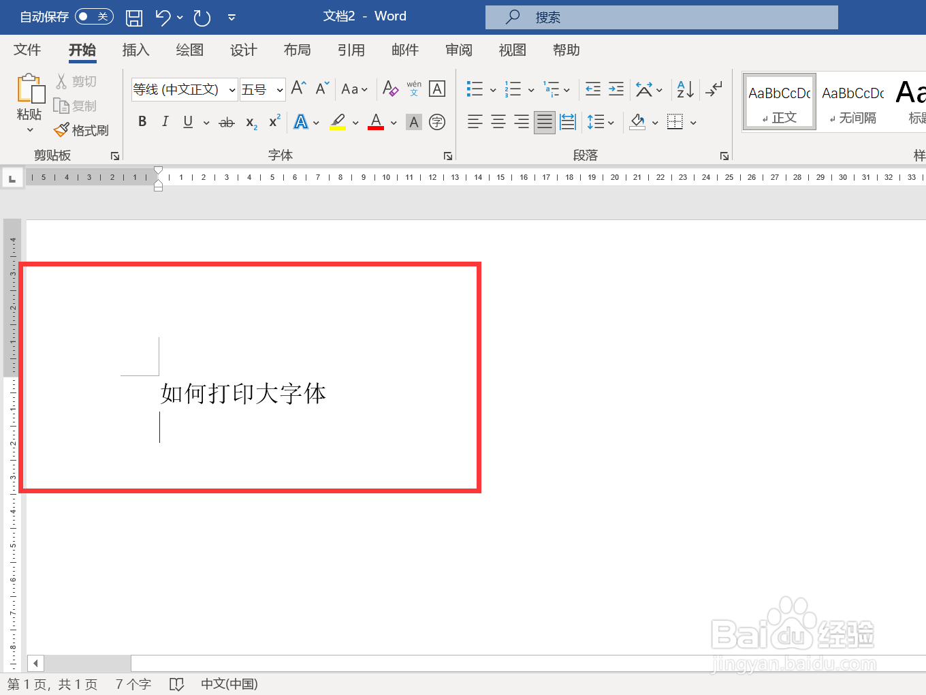Viewport: 926px width, 695px height.
Task: Open Customize Quick Access Toolbar arrow
Action: [x=231, y=18]
